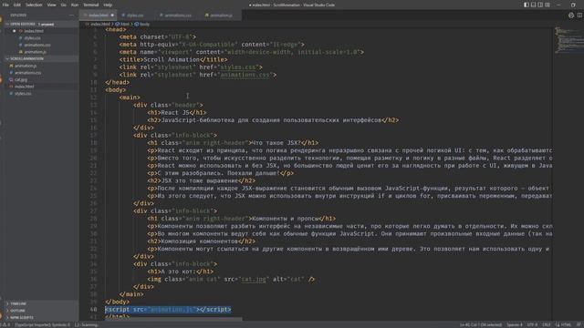Open the Edit menu

(17, 5)
